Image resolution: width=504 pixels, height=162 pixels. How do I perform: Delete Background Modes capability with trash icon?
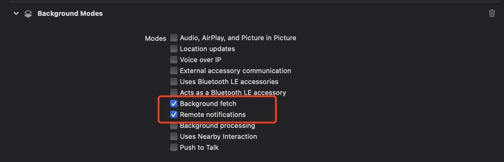tap(492, 13)
